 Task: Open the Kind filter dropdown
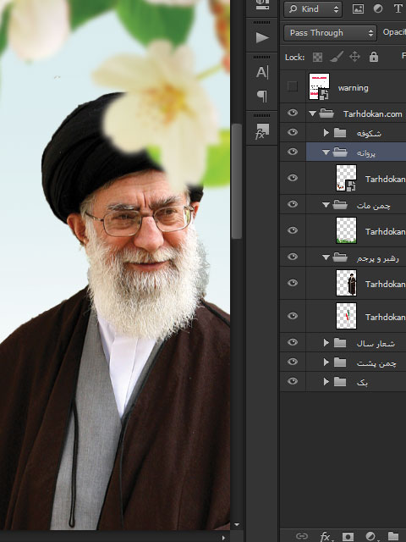tap(313, 9)
